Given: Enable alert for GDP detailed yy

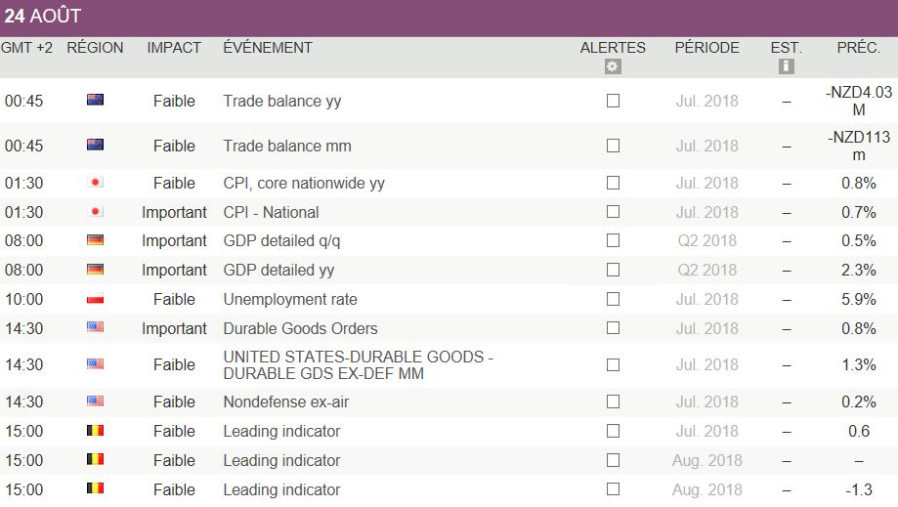Looking at the screenshot, I should (x=613, y=270).
